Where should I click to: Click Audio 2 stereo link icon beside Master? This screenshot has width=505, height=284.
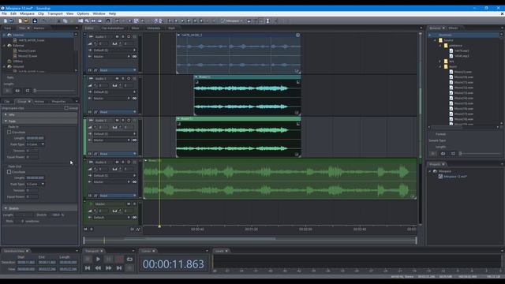(x=134, y=99)
